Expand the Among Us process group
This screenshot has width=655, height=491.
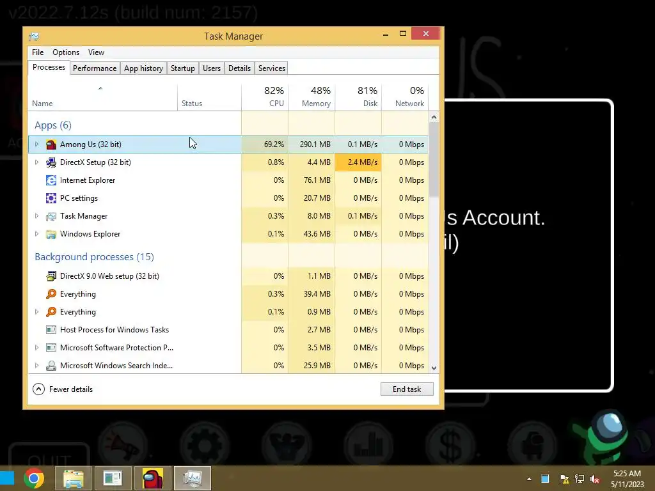pyautogui.click(x=36, y=144)
